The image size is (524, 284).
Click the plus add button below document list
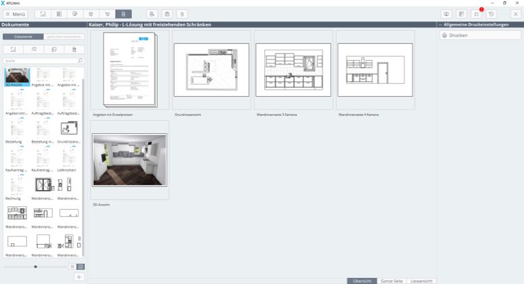point(79,277)
